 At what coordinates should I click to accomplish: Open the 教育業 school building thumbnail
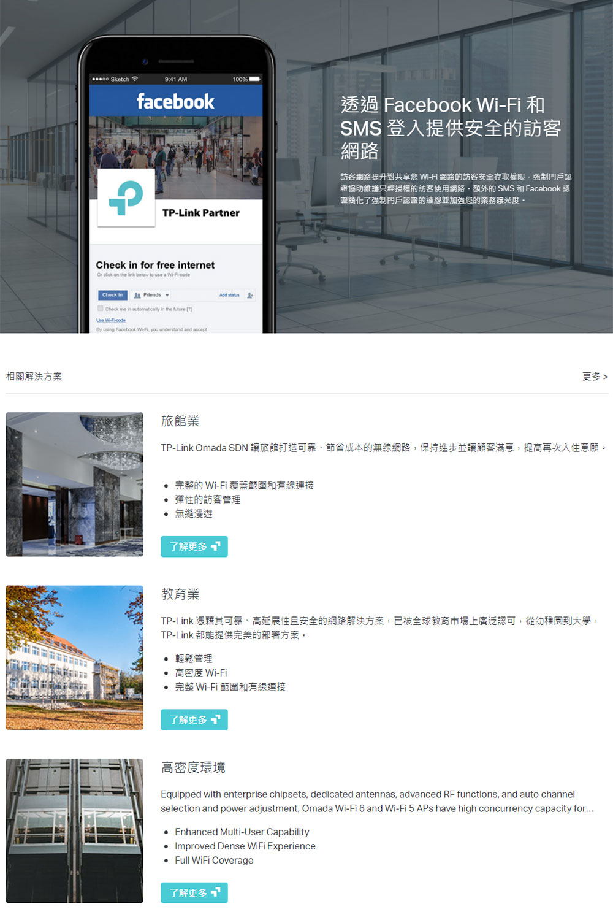[x=74, y=657]
